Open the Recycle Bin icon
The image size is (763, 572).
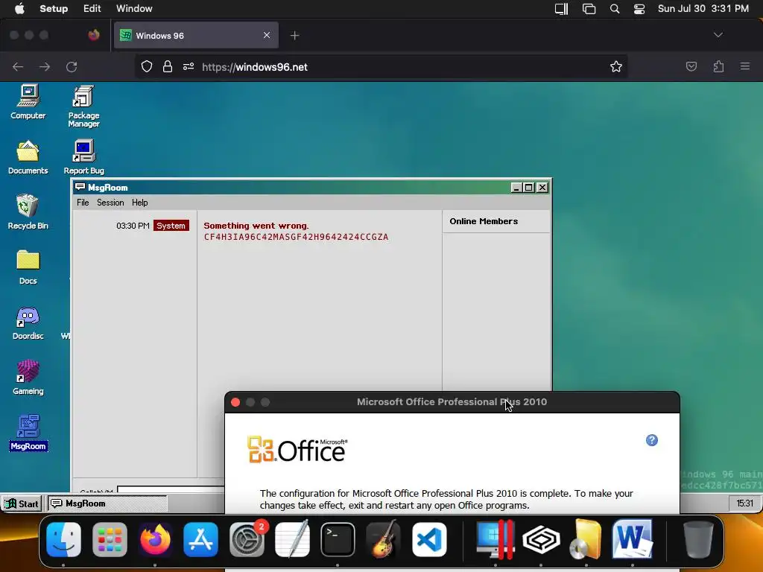[28, 212]
